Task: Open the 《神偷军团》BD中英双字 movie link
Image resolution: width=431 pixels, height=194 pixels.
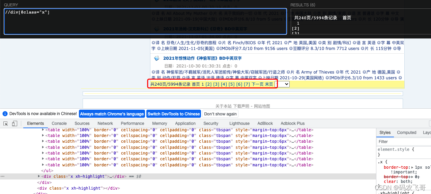Action: tap(202, 58)
